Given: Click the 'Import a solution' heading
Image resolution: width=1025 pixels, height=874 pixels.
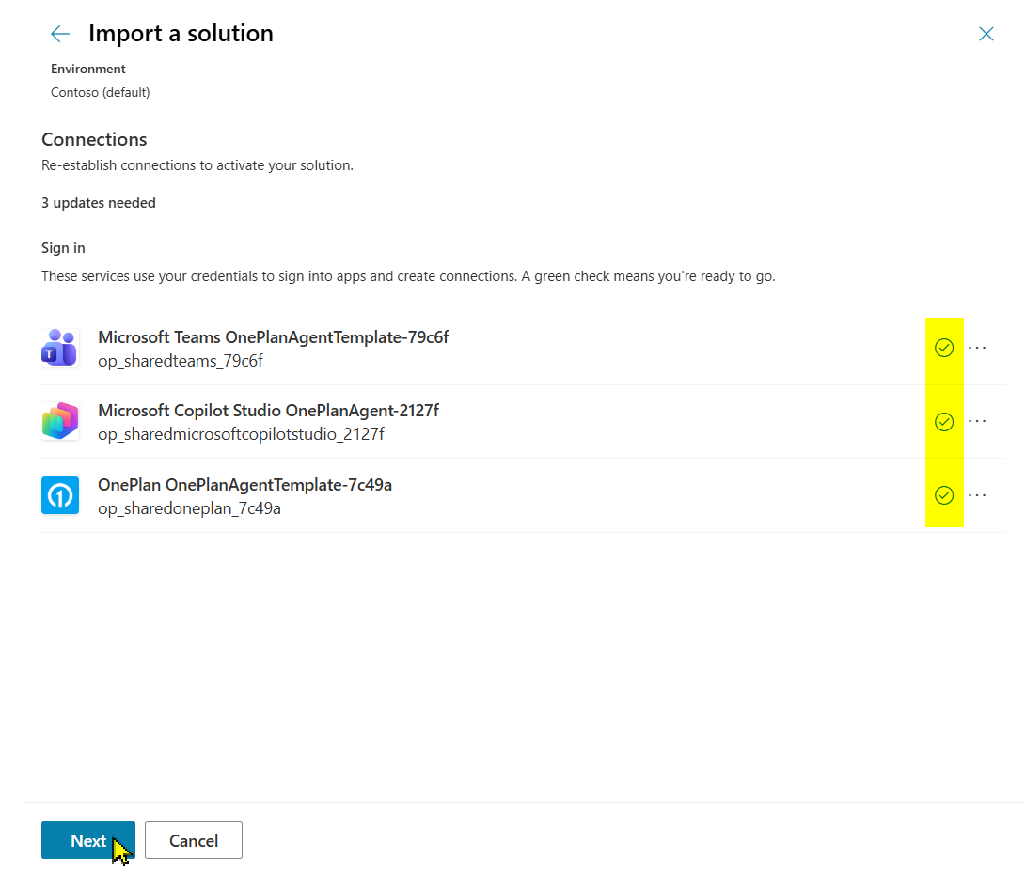Looking at the screenshot, I should click(181, 33).
